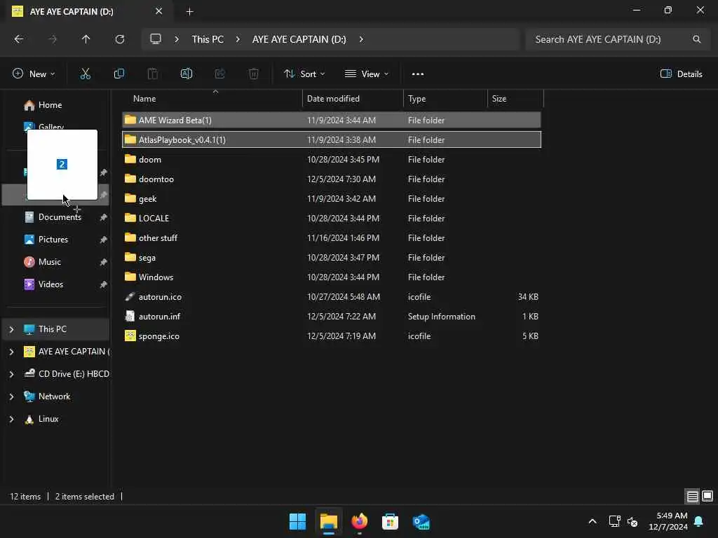Select the doomtoo folder

[x=332, y=179]
